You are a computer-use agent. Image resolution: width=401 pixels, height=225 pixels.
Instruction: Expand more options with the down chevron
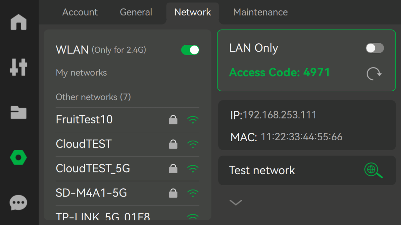tap(236, 202)
